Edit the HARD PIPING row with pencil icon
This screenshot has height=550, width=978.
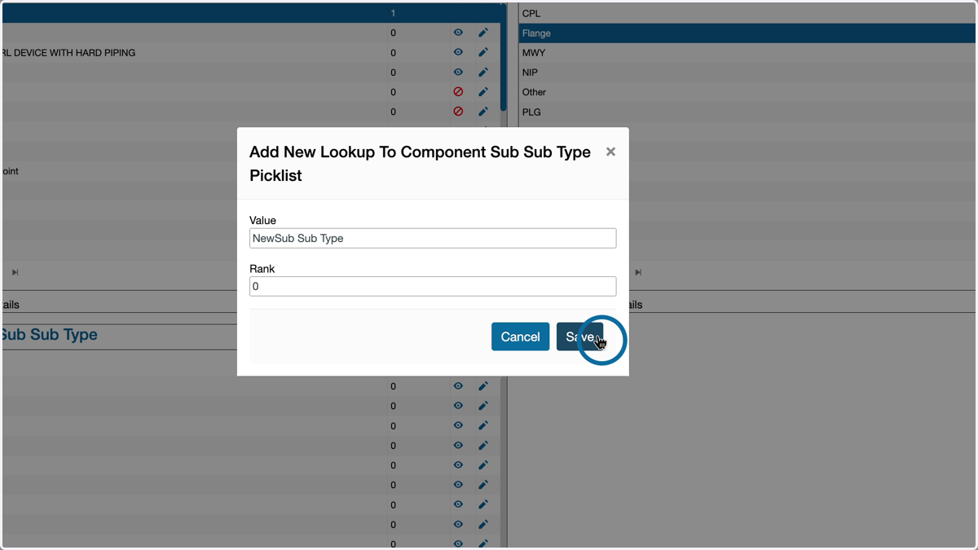pos(483,52)
